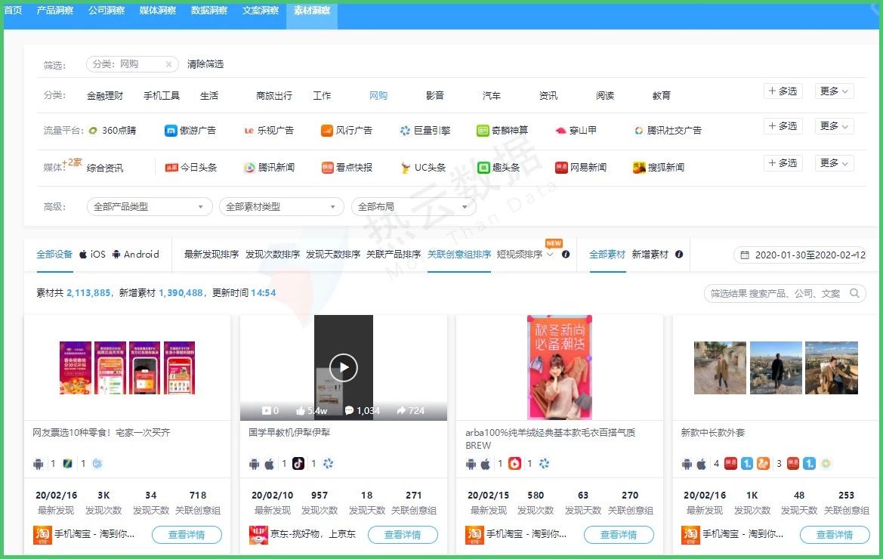Click the 京东 icon under the video card
This screenshot has width=883, height=559.
260,535
